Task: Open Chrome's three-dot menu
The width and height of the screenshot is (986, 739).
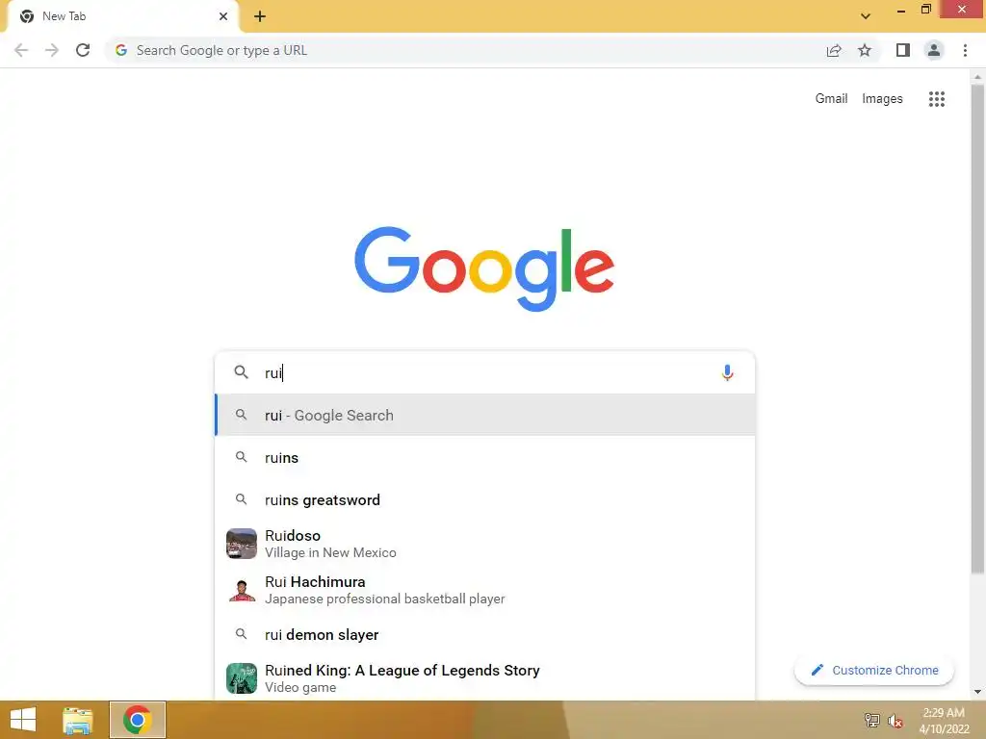Action: click(x=965, y=50)
